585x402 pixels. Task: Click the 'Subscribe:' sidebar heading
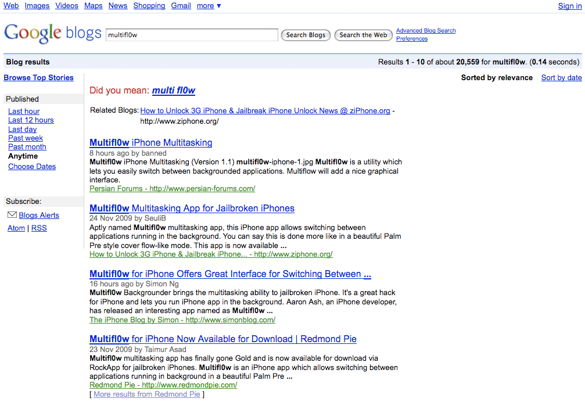pyautogui.click(x=23, y=202)
